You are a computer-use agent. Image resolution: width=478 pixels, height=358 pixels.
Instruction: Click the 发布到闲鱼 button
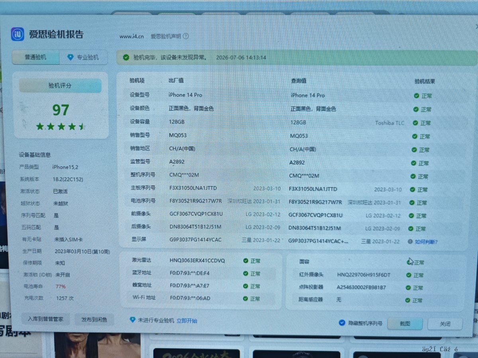94,319
